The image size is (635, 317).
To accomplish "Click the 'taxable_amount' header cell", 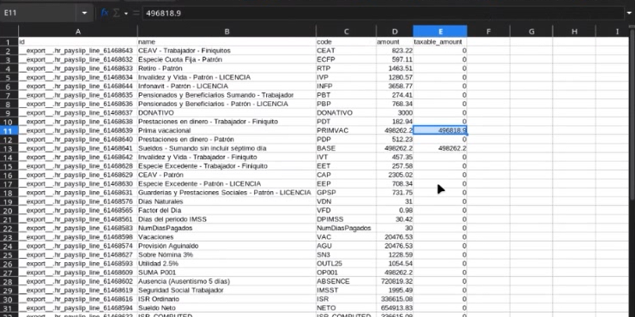I will [440, 42].
